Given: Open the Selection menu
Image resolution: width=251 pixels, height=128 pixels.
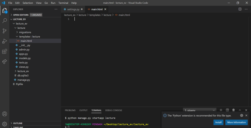Looking at the screenshot, I should [28, 3].
